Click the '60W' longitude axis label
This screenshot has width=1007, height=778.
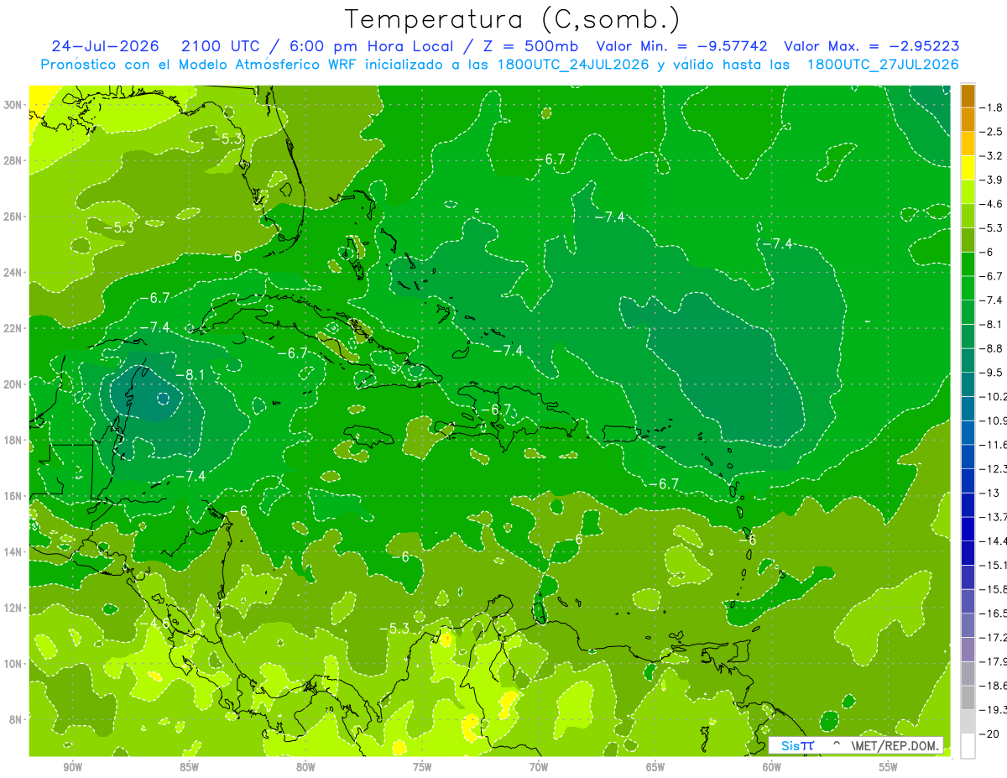tap(772, 767)
